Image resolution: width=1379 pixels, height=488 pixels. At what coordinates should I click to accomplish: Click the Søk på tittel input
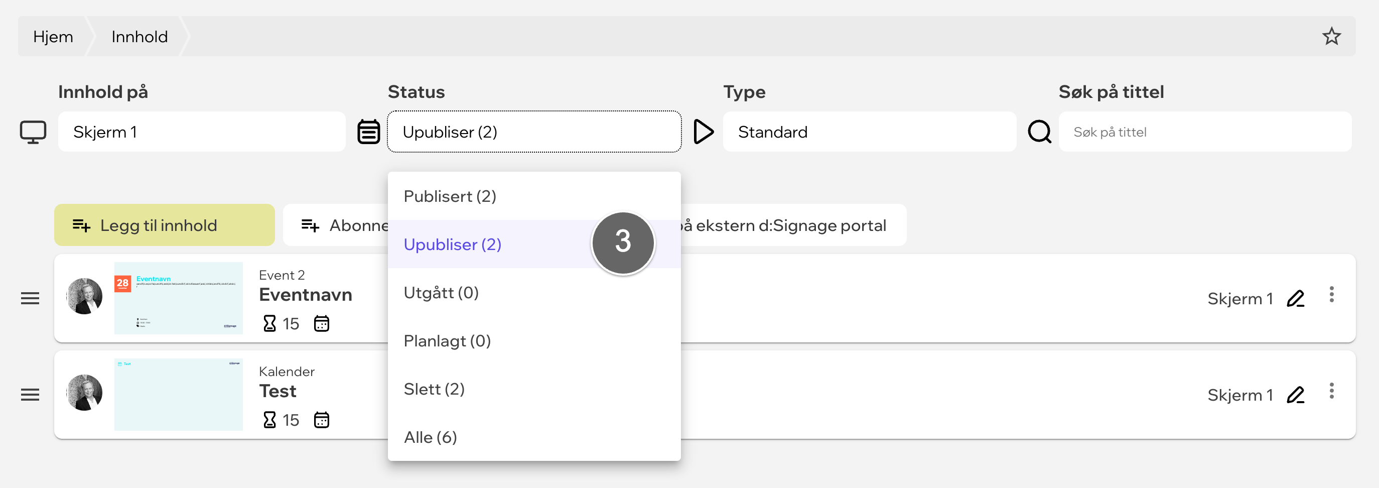click(x=1204, y=132)
